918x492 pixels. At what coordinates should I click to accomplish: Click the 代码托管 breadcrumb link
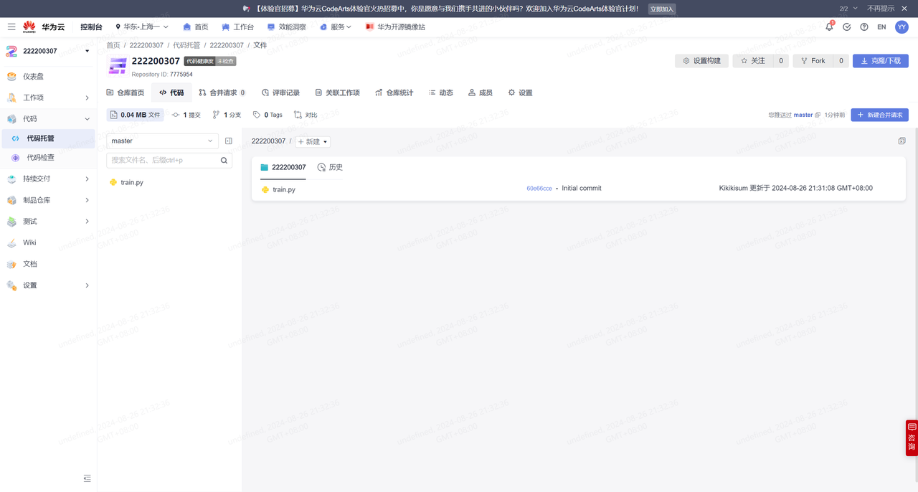186,45
